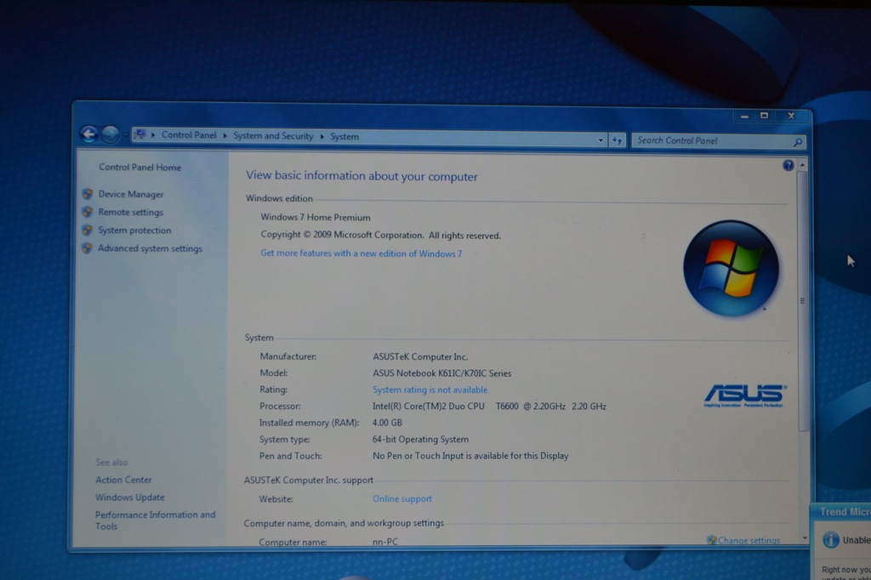The width and height of the screenshot is (871, 580).
Task: Click the ASUS logo image
Action: [745, 395]
